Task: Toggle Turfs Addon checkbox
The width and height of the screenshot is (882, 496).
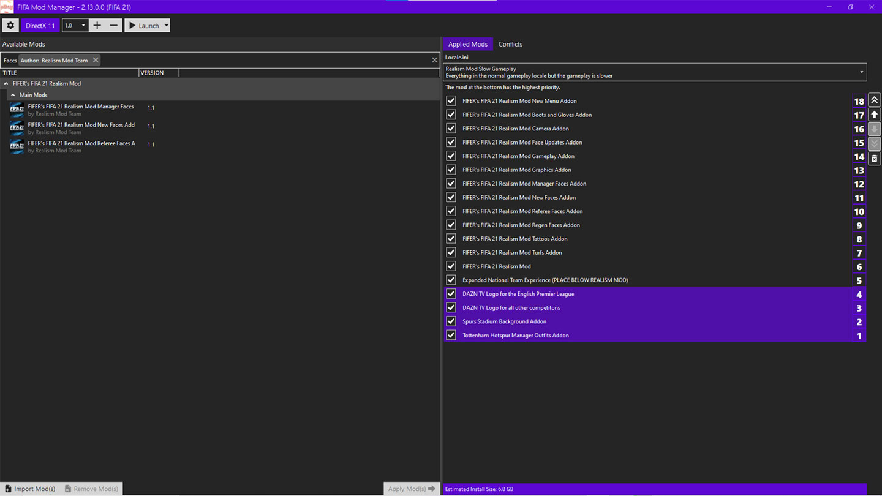Action: 451,252
